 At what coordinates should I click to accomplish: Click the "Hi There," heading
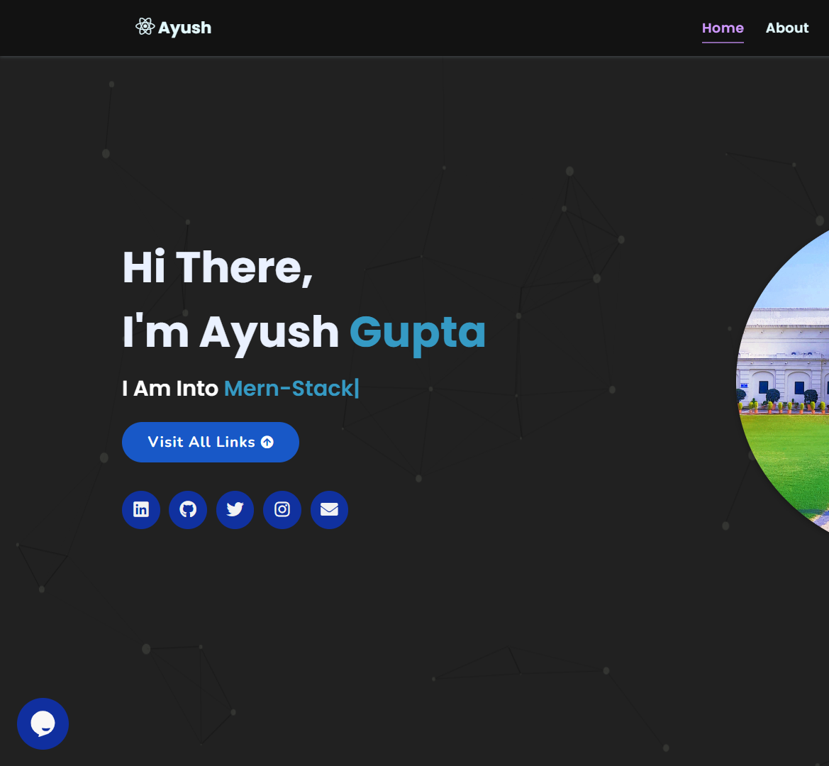click(x=218, y=267)
